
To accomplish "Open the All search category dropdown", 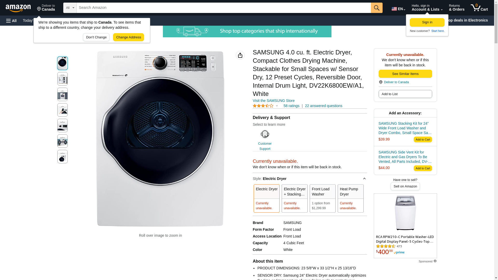I will (70, 8).
